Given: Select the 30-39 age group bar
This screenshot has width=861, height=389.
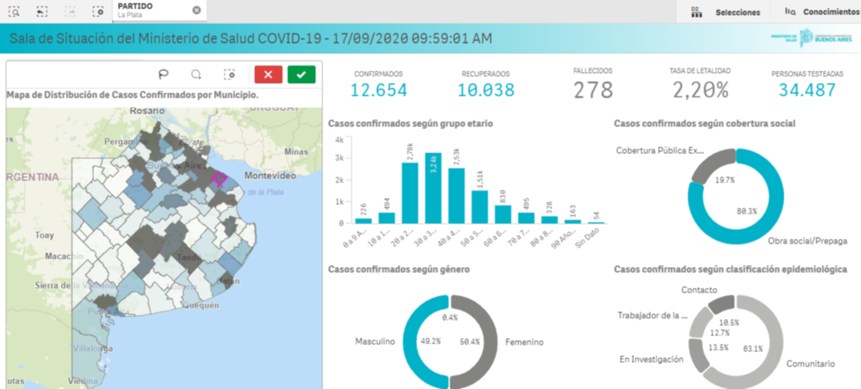Looking at the screenshot, I should [433, 188].
